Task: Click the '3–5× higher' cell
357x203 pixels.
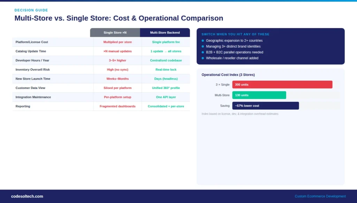Action: [117, 60]
